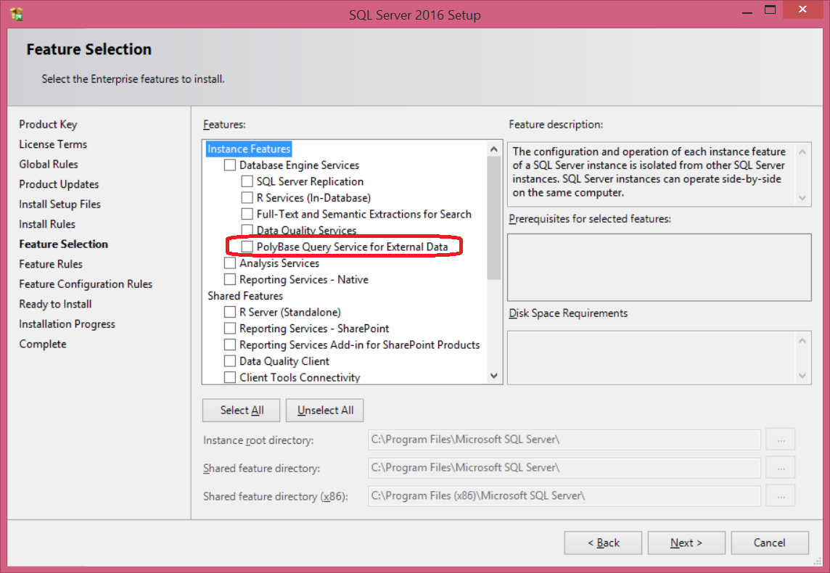Check Database Engine Services
The height and width of the screenshot is (573, 830).
coord(230,165)
